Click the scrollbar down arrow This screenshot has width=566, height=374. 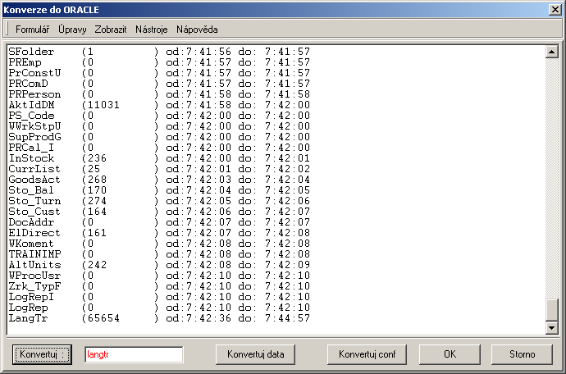551,328
